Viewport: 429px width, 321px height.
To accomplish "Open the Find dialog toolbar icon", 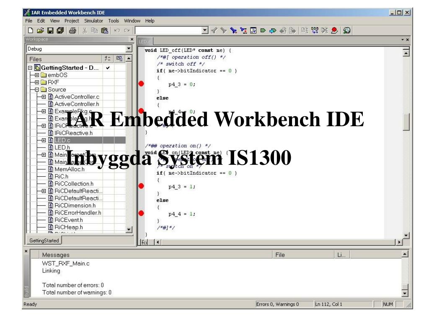I will pos(233,31).
